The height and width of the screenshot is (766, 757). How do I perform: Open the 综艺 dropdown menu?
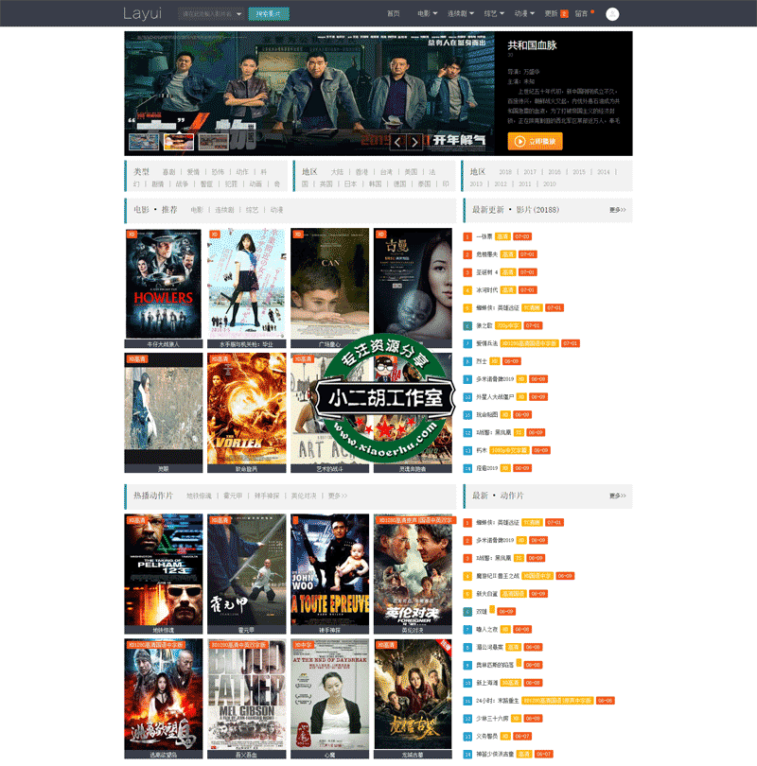[x=493, y=14]
